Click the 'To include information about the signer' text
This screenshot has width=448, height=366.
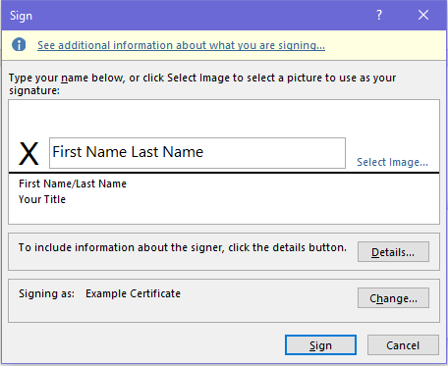(x=182, y=247)
